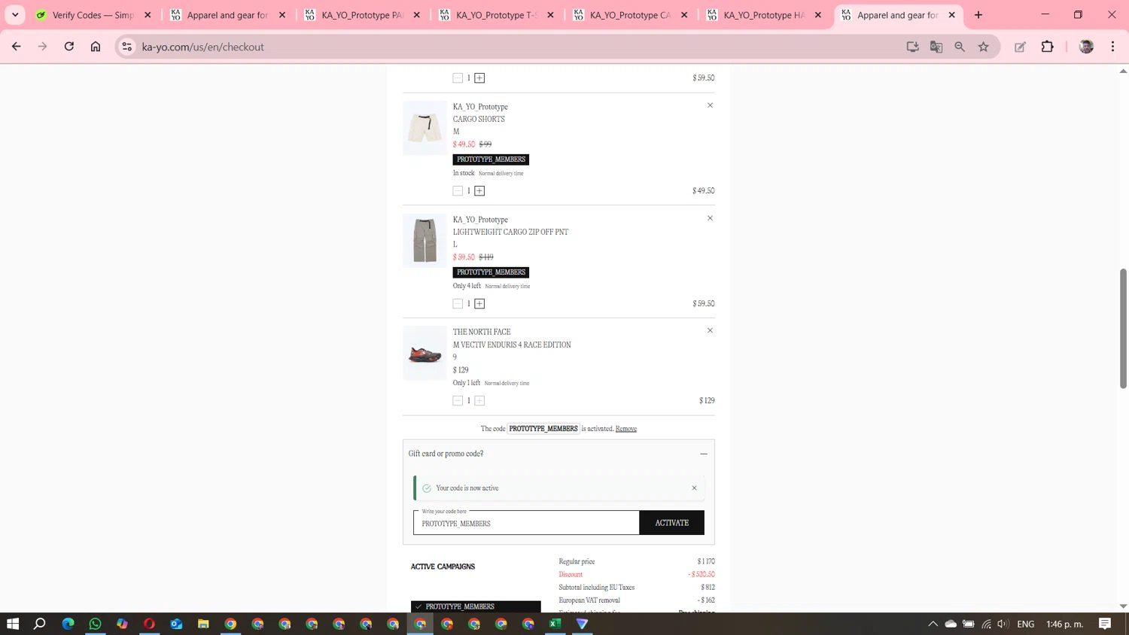1129x635 pixels.
Task: Collapse the Gift card or promo code section
Action: tap(704, 454)
